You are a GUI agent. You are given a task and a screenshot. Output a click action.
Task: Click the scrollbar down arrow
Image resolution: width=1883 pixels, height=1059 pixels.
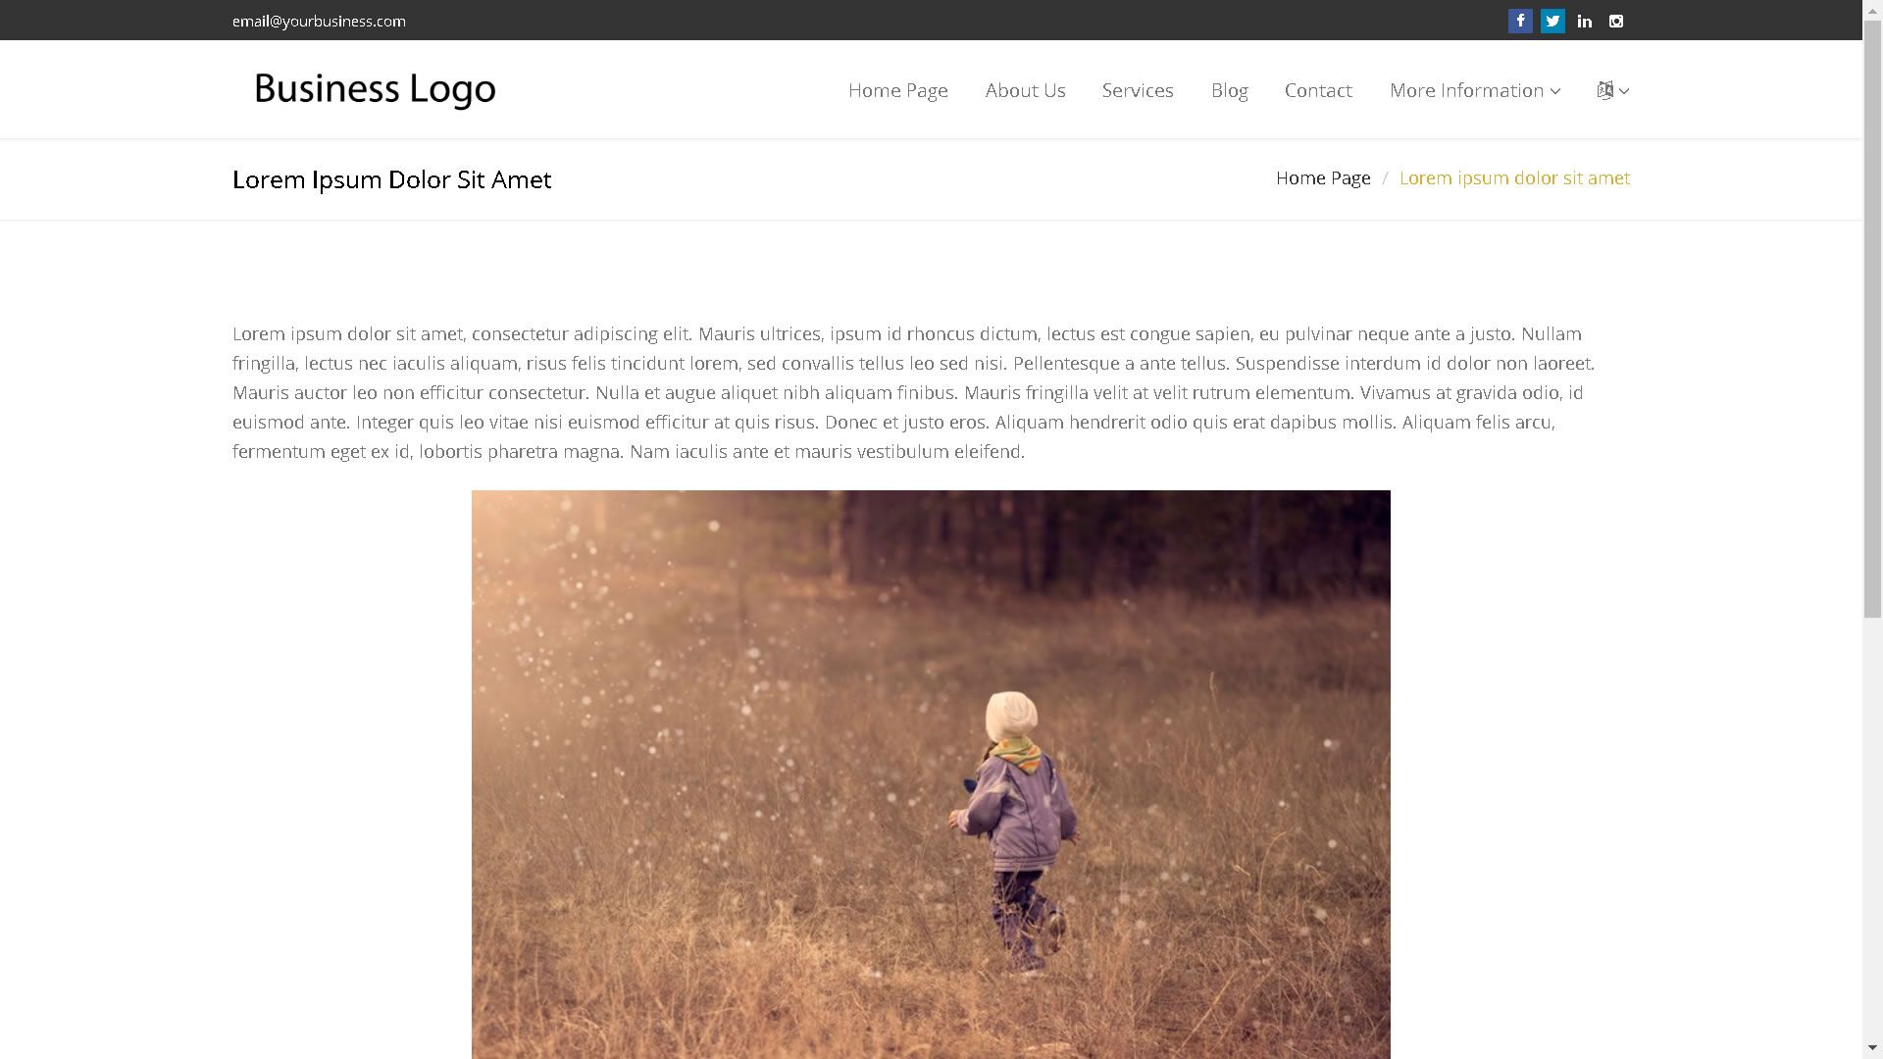click(x=1872, y=1050)
